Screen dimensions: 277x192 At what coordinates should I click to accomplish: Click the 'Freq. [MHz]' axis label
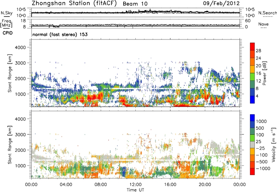click(6, 24)
